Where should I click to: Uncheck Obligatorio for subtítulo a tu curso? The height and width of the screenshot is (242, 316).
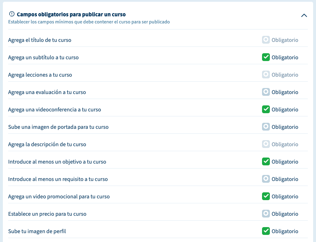[266, 57]
